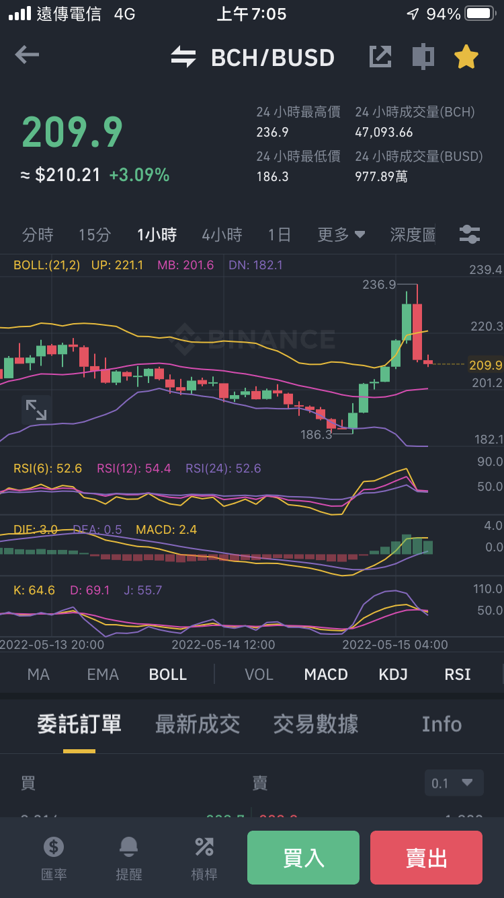Open chart settings sliders icon

tap(469, 235)
